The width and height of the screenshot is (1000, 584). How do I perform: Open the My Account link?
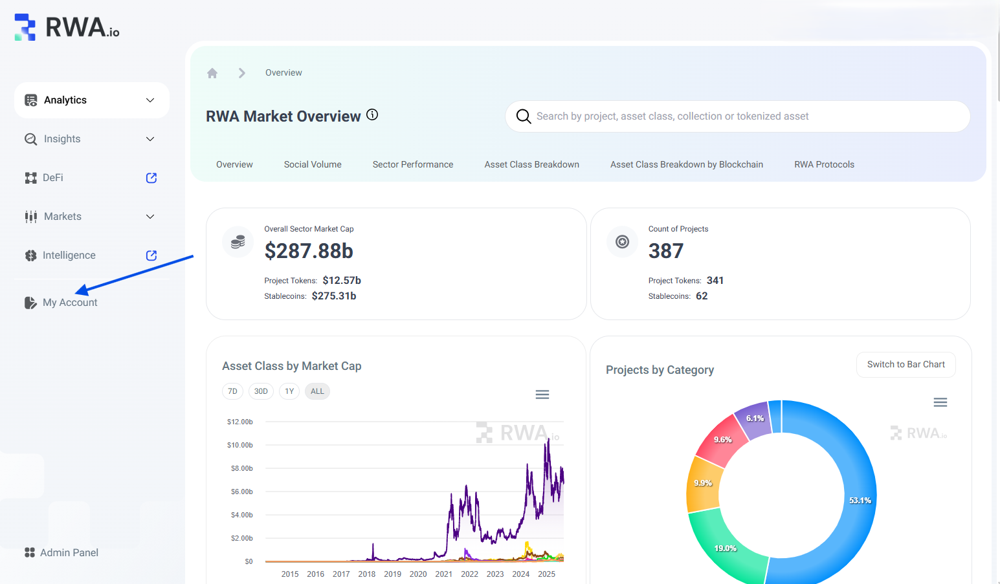(x=70, y=303)
